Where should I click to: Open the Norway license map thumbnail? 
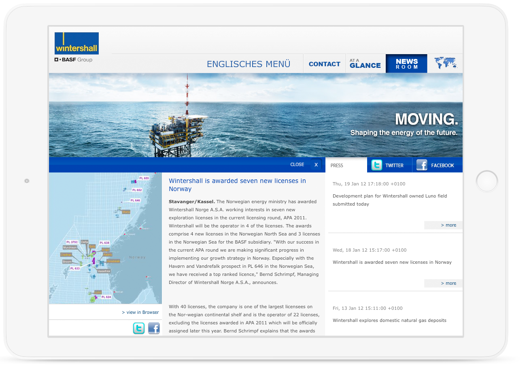point(105,238)
